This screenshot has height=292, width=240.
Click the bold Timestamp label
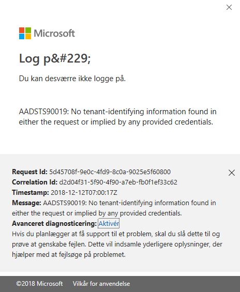click(x=31, y=192)
